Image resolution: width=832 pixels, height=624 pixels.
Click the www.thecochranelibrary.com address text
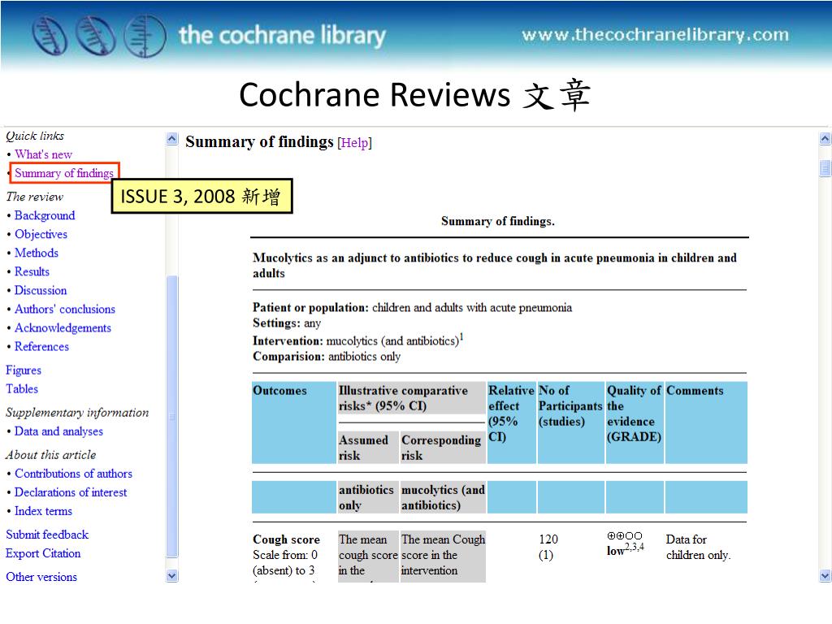click(656, 35)
